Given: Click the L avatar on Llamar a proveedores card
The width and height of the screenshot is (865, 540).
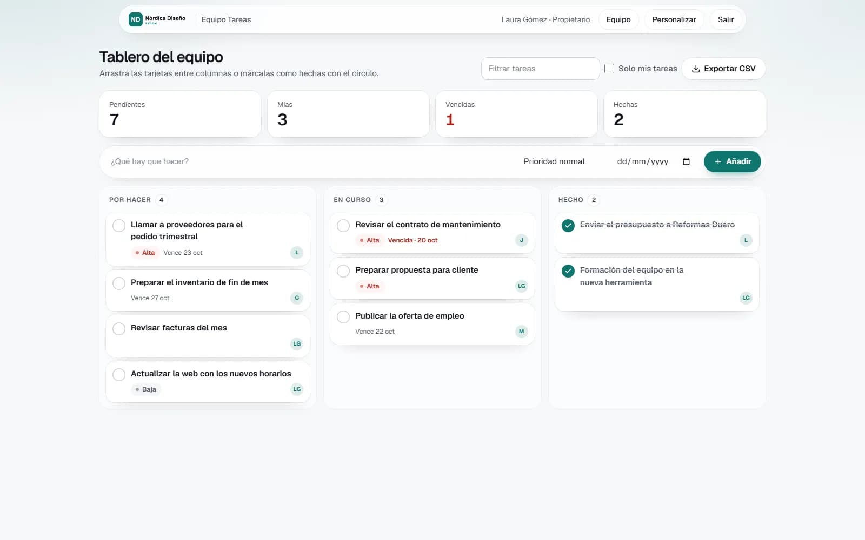Looking at the screenshot, I should (297, 253).
